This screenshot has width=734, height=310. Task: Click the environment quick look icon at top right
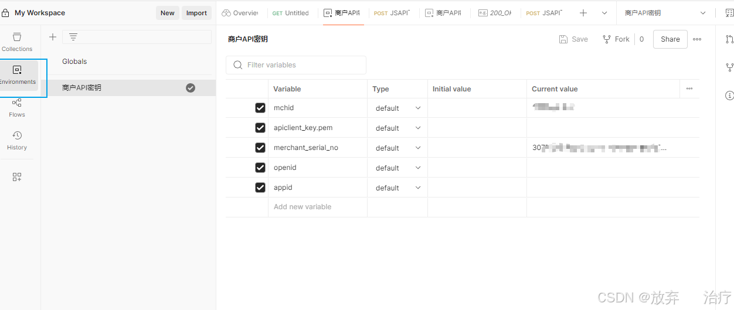729,13
